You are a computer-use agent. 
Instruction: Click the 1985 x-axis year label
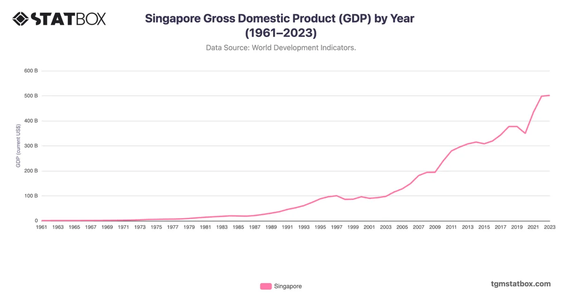point(238,227)
